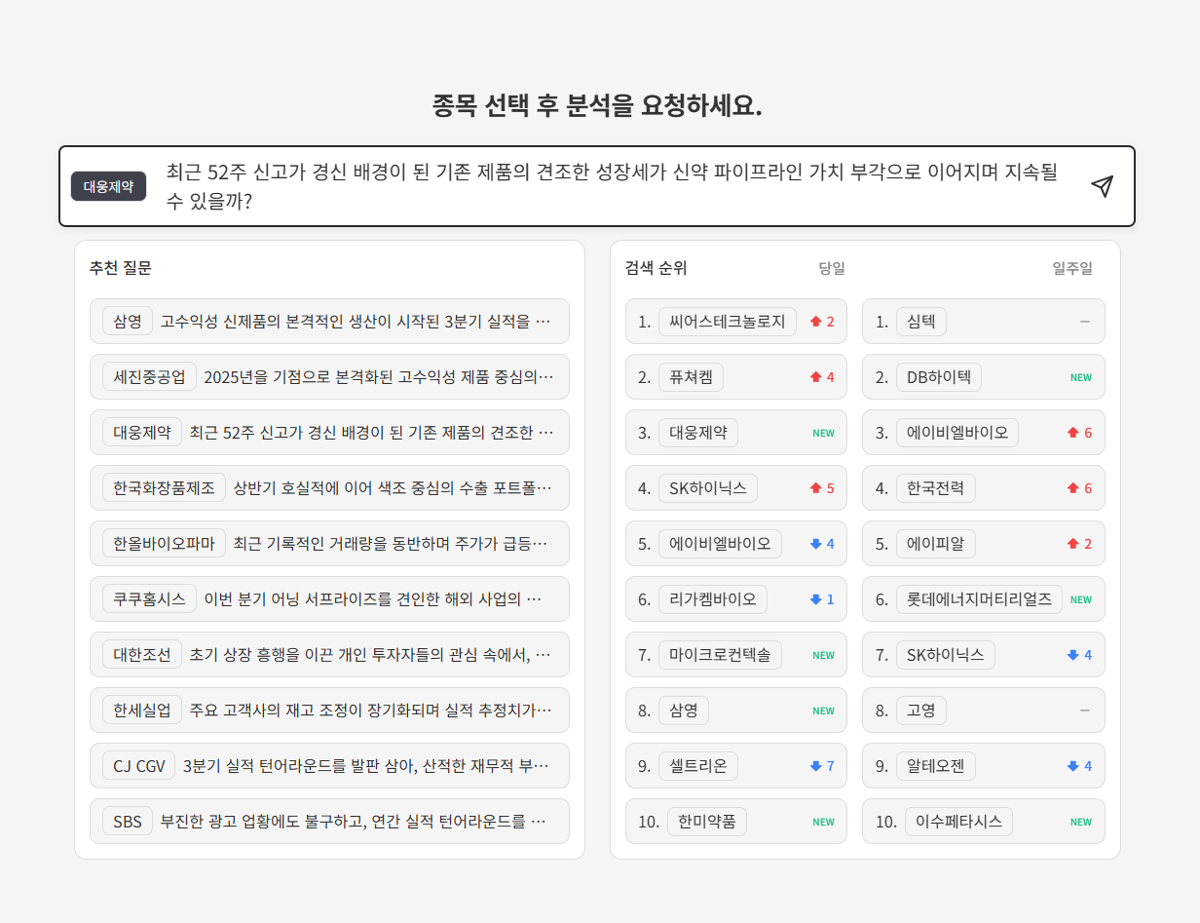Screen dimensions: 1200x923
Task: Open daily rank 10 한미약품
Action: point(736,822)
